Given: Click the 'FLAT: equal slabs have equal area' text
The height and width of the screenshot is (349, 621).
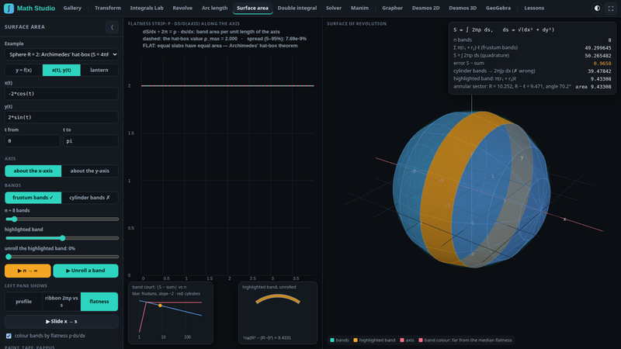Looking at the screenshot, I should pyautogui.click(x=220, y=46).
